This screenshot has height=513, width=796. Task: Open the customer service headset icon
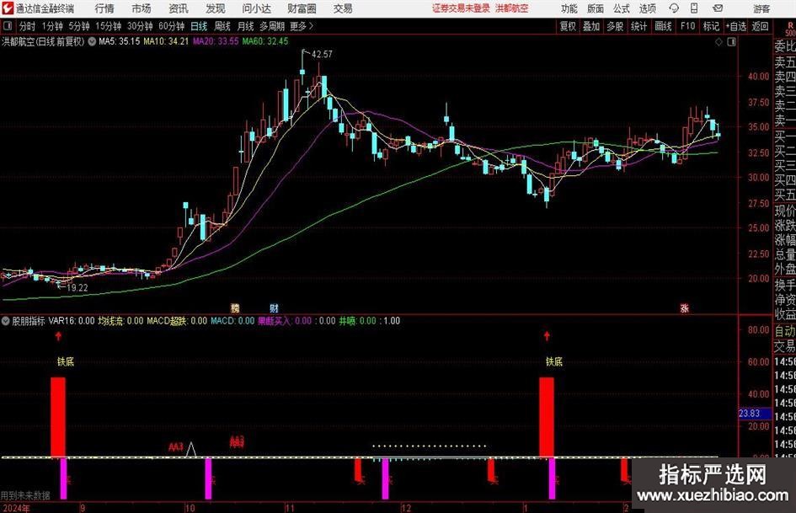[674, 8]
